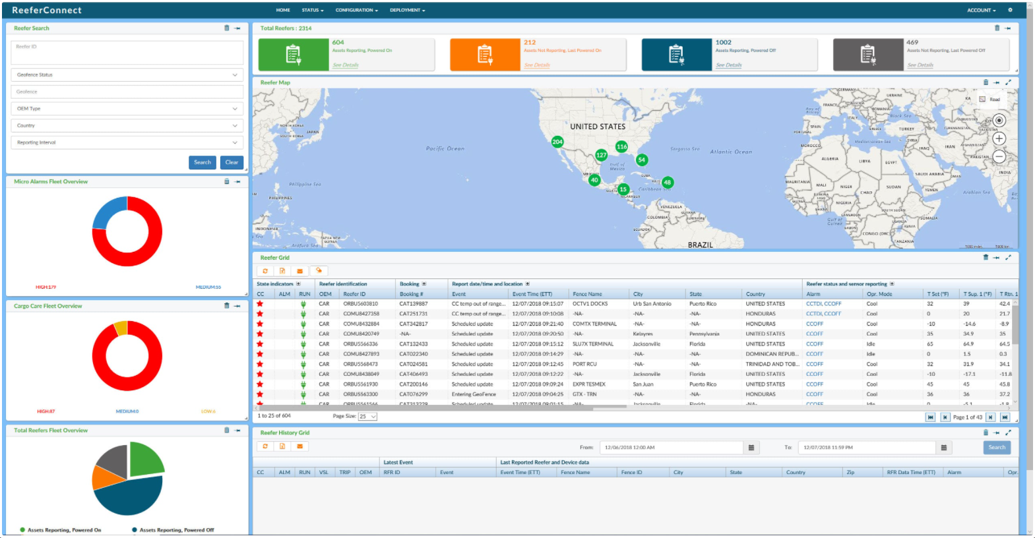Go to the last page of the Reefer Grid
The image size is (1035, 538).
click(x=1005, y=417)
